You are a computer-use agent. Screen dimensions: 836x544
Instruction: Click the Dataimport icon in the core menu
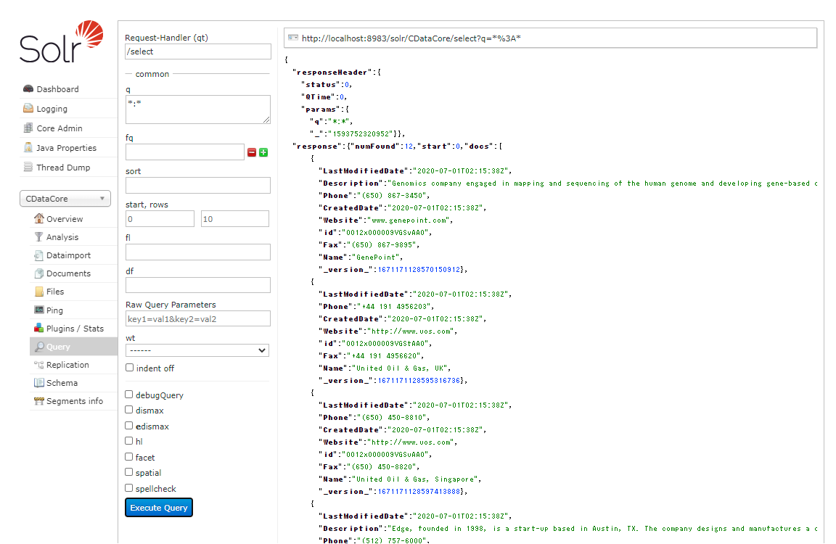[39, 255]
